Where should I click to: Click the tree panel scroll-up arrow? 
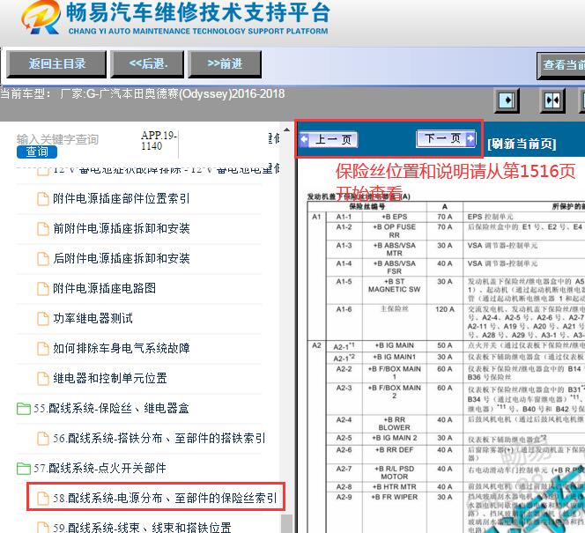click(x=286, y=130)
